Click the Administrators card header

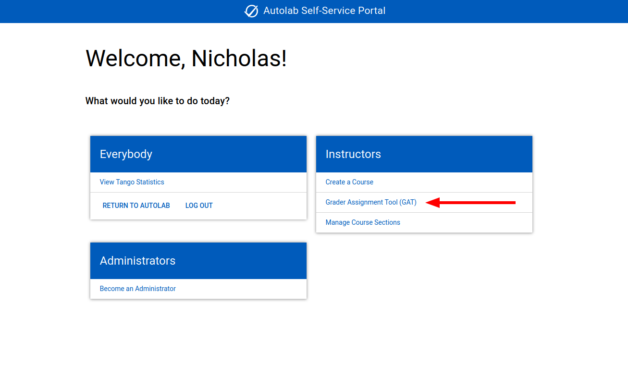pos(198,261)
